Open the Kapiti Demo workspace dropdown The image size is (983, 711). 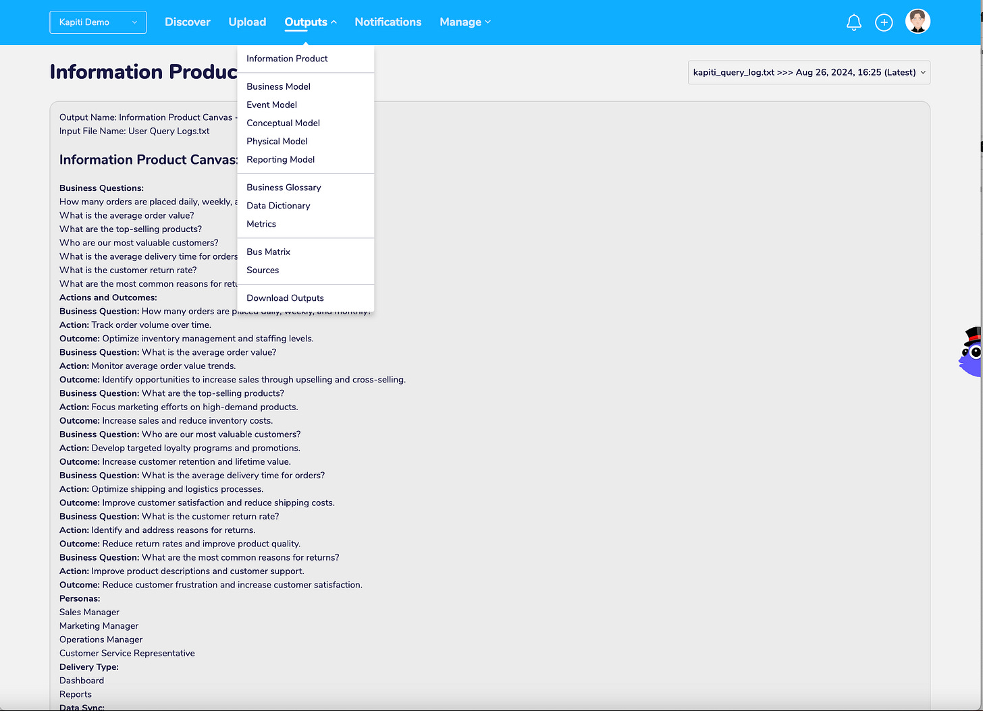(98, 22)
